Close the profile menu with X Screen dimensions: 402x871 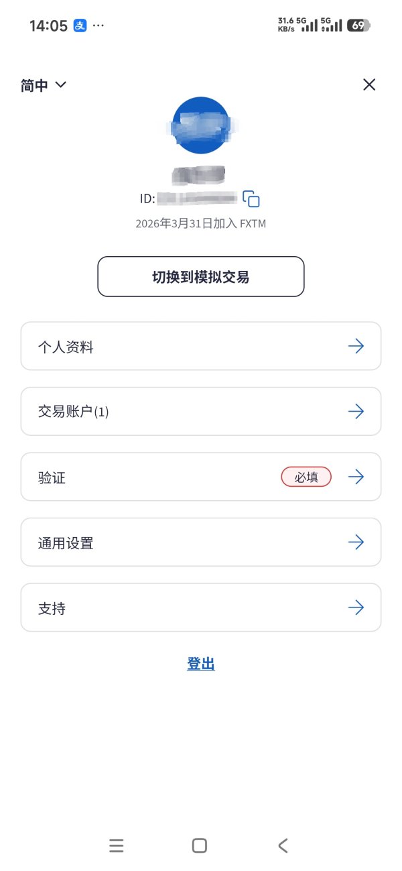pyautogui.click(x=369, y=84)
